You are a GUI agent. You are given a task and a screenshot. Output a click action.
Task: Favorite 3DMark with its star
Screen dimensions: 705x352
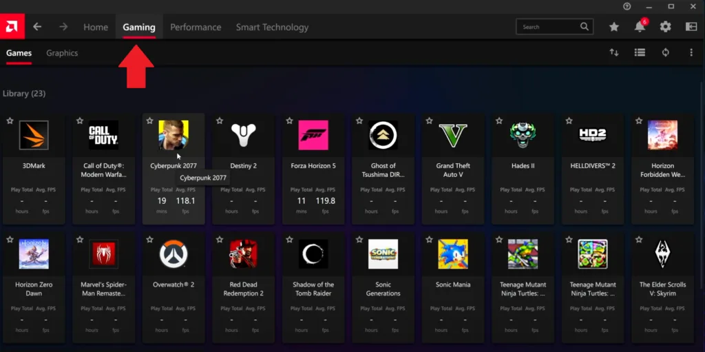pyautogui.click(x=10, y=121)
